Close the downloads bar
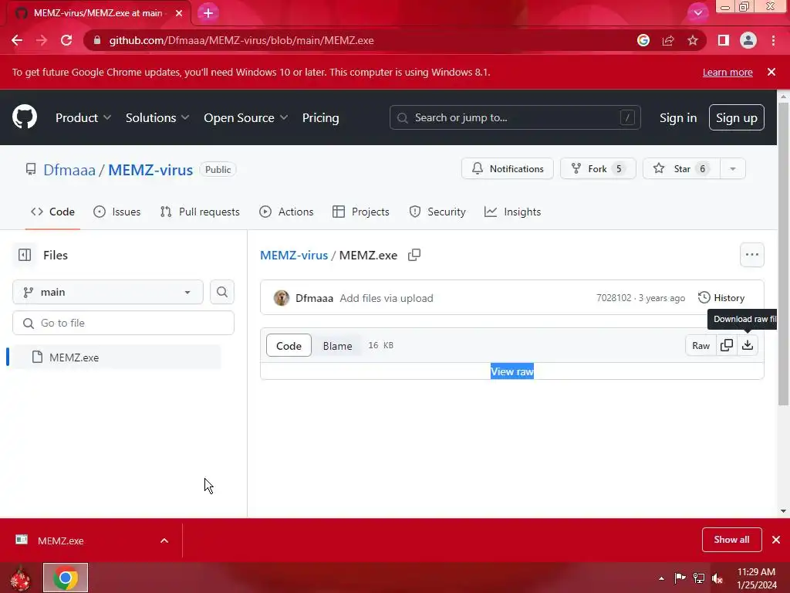Image resolution: width=790 pixels, height=593 pixels. pyautogui.click(x=776, y=540)
